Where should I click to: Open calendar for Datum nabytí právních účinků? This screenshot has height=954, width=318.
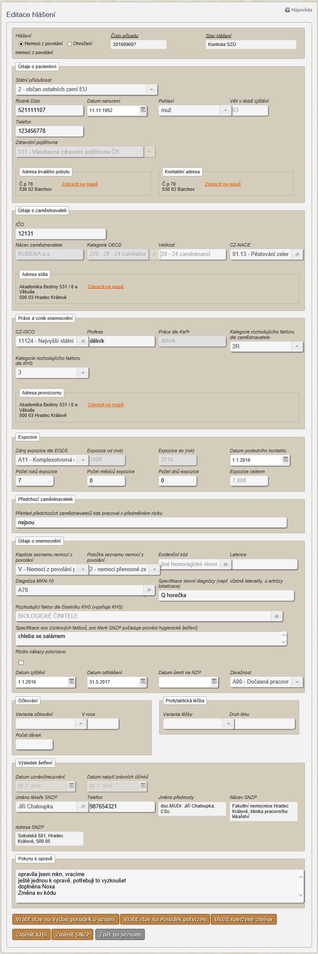(143, 785)
